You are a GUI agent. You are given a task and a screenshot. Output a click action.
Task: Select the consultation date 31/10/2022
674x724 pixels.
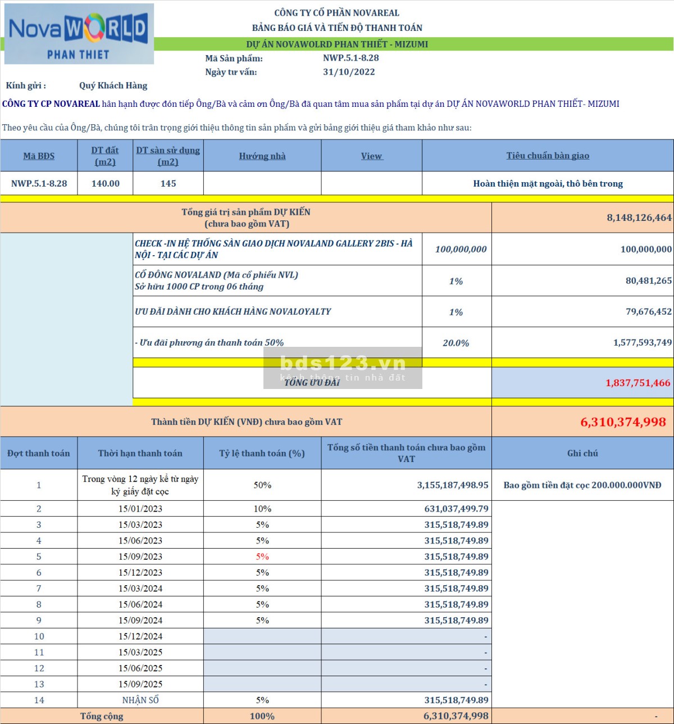coord(349,72)
